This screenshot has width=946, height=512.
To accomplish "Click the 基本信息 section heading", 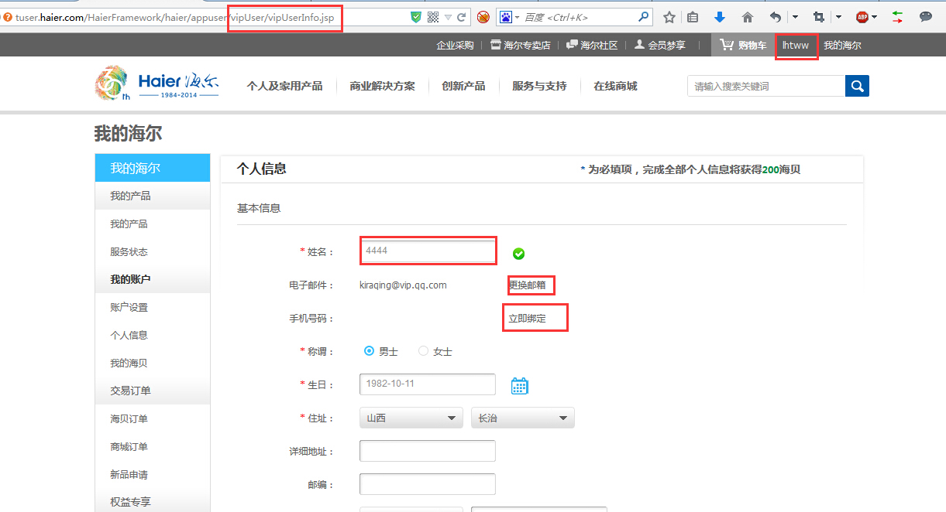I will click(259, 208).
